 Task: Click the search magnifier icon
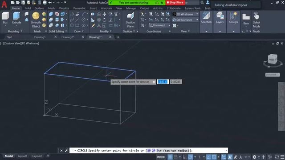(202, 3)
